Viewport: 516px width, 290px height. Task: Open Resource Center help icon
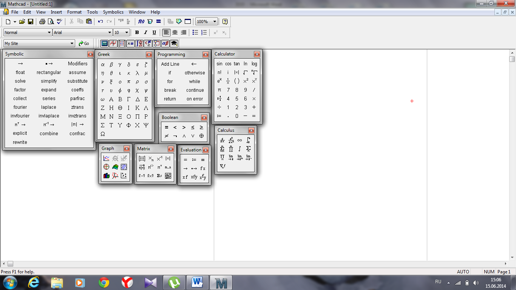225,22
